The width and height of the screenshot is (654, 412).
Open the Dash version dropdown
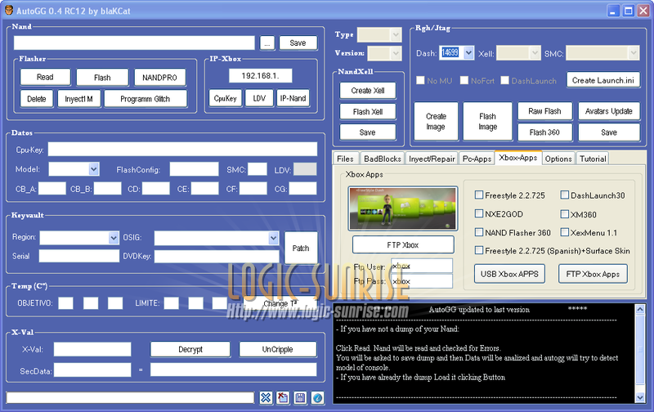(468, 52)
